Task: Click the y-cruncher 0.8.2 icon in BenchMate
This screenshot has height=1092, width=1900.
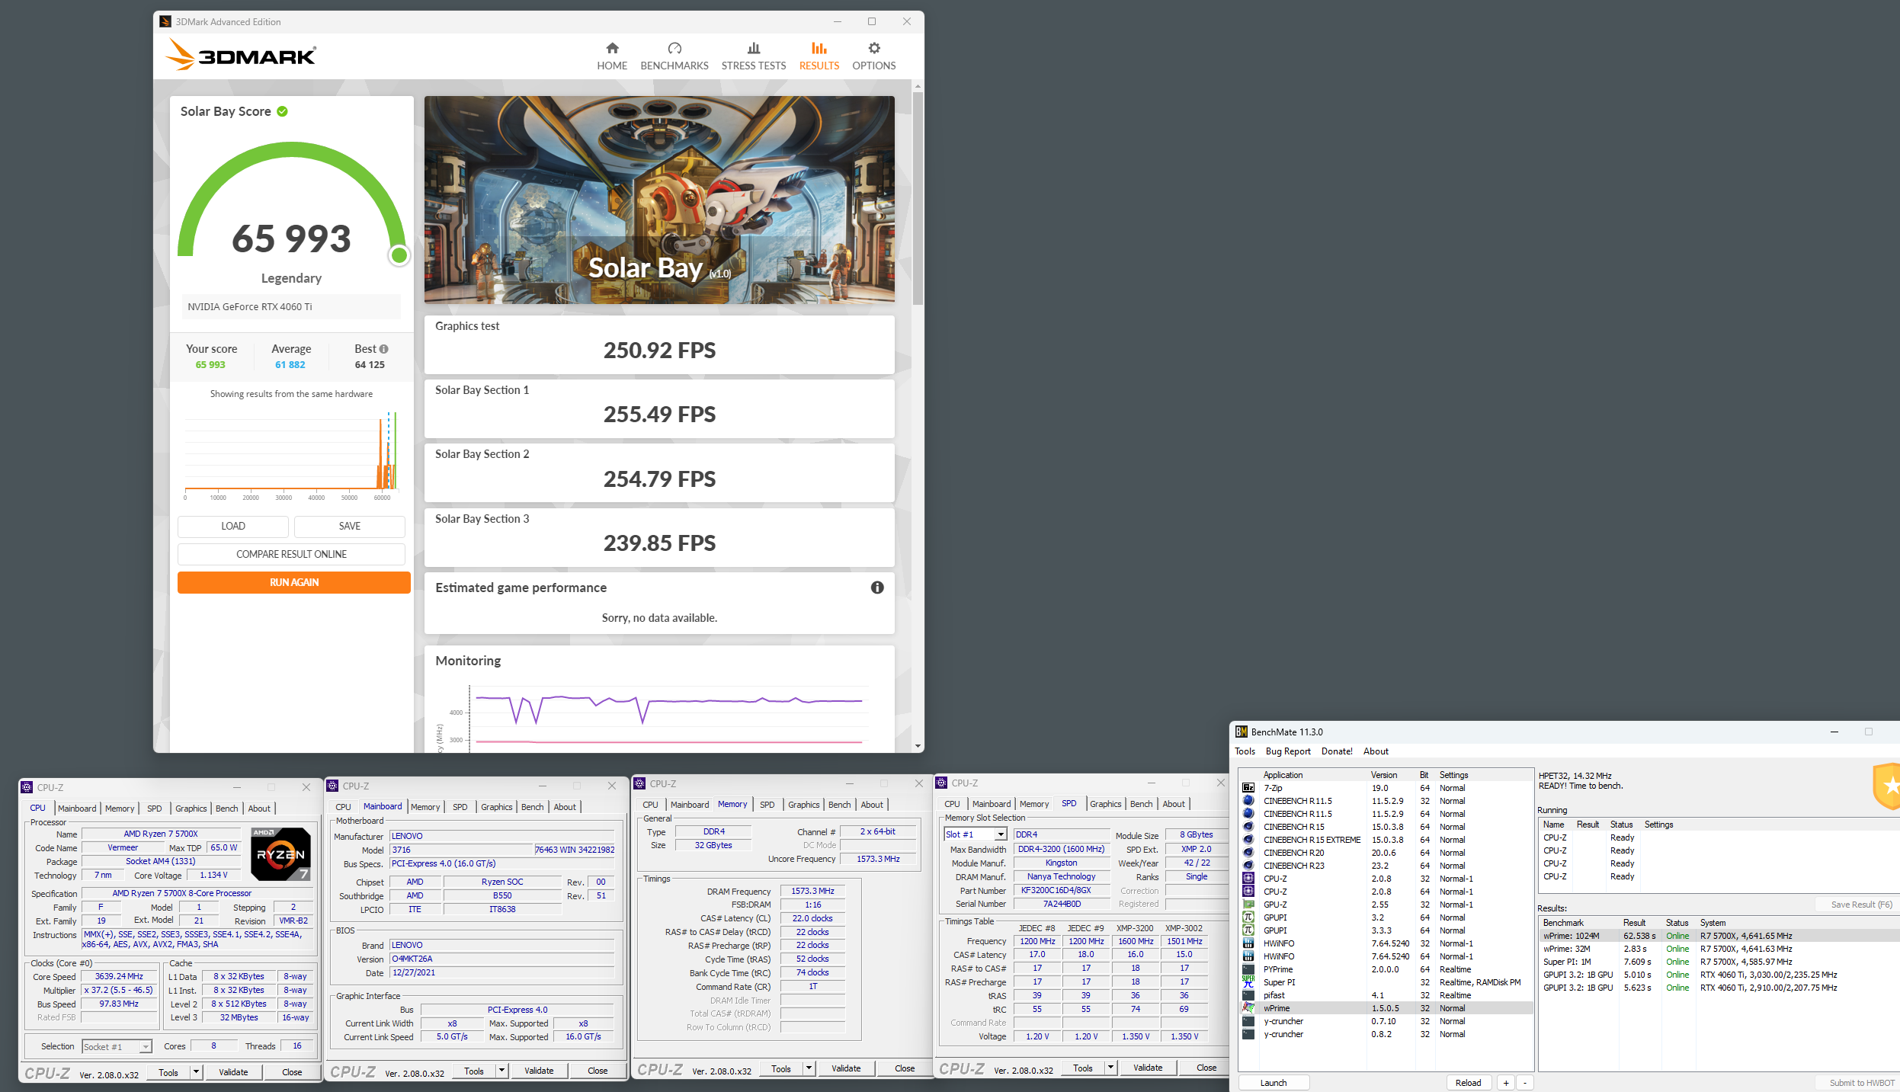Action: [1248, 1034]
